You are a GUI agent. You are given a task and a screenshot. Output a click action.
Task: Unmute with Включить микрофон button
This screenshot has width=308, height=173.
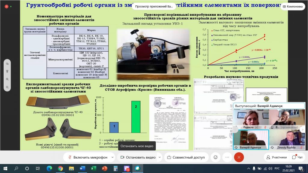click(88, 157)
